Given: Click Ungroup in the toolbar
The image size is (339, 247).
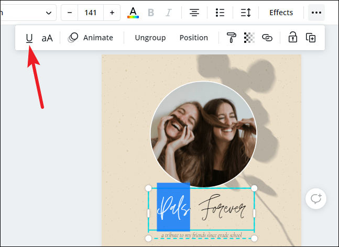Looking at the screenshot, I should pyautogui.click(x=150, y=38).
